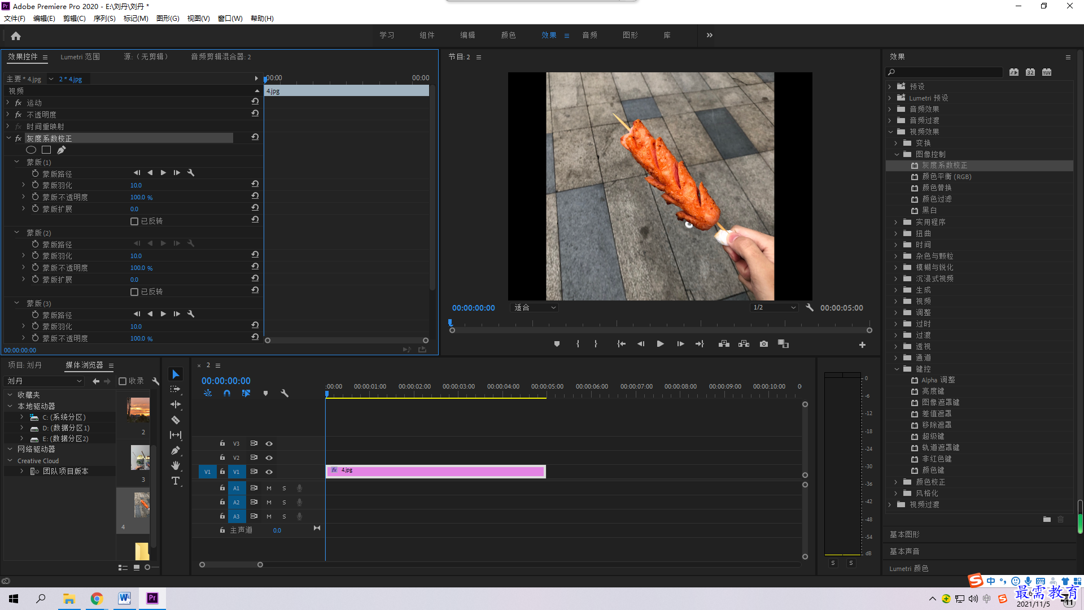The image size is (1084, 610).
Task: Select the Razor tool
Action: tap(176, 420)
